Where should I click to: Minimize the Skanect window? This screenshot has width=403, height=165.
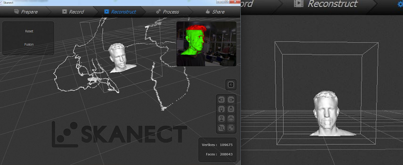point(220,2)
